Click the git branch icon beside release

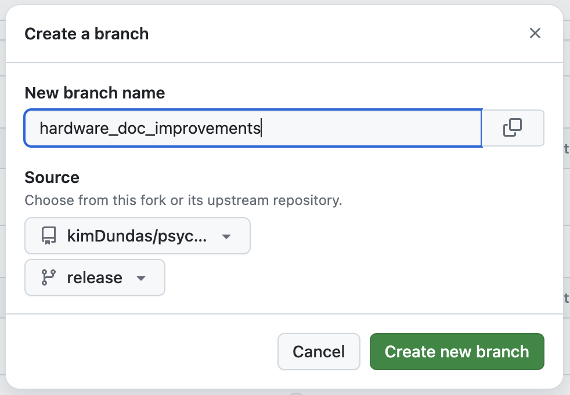pos(49,277)
